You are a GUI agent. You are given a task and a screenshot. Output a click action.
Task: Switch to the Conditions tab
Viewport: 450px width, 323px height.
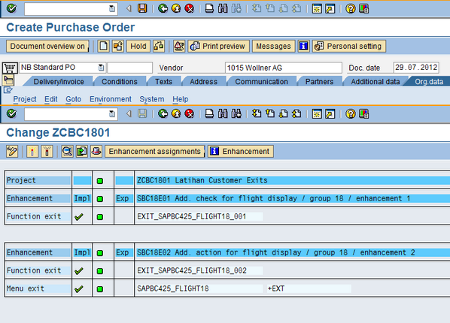click(120, 82)
